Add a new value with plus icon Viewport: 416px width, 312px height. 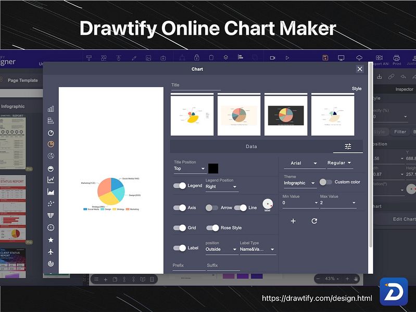293,221
